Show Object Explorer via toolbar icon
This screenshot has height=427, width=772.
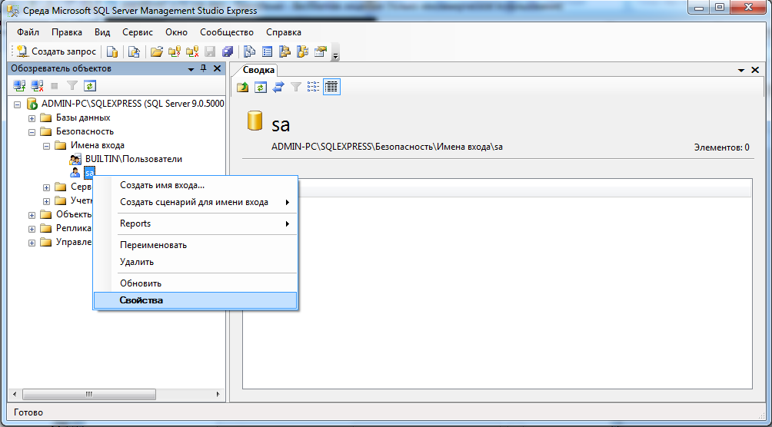285,51
